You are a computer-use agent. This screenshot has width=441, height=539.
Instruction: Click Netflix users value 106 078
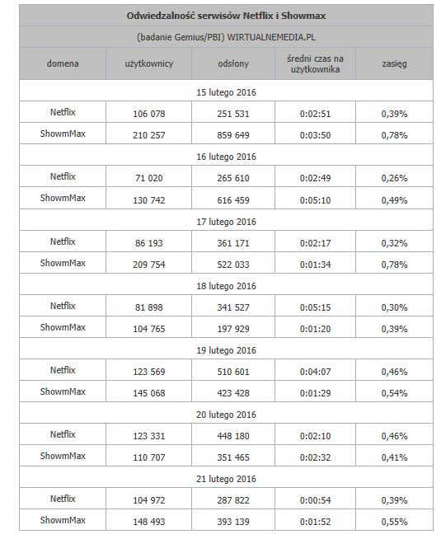(149, 114)
